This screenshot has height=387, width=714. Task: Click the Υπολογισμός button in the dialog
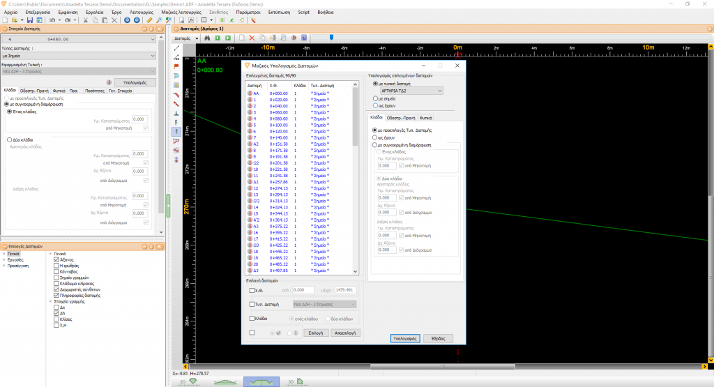pos(404,337)
